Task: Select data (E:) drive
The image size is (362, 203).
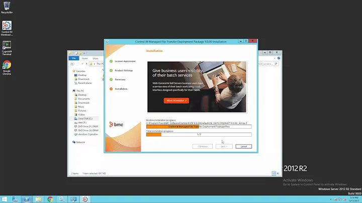Action: click(x=82, y=123)
